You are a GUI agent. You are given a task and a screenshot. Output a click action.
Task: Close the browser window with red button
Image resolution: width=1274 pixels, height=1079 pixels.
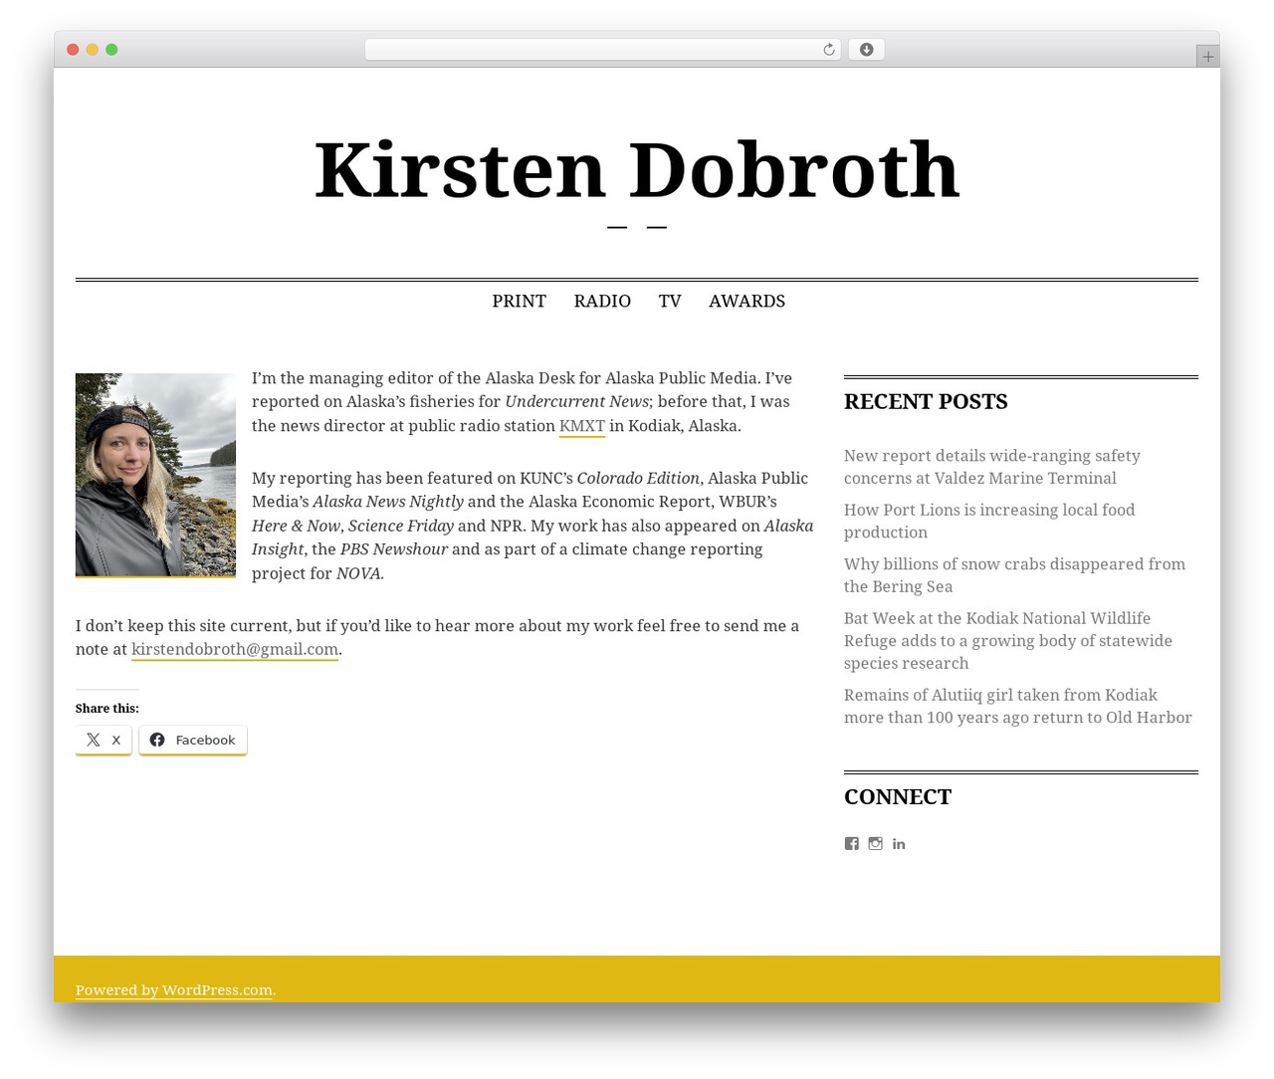pyautogui.click(x=73, y=50)
